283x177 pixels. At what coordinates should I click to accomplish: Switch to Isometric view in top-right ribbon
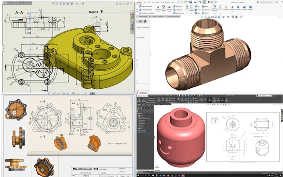(238, 7)
